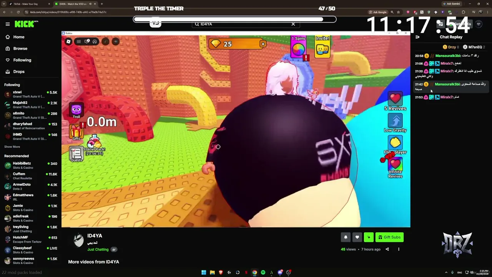Screen dimensions: 492x277
Task: Open recommended channel Classybeef
Action: click(31, 250)
